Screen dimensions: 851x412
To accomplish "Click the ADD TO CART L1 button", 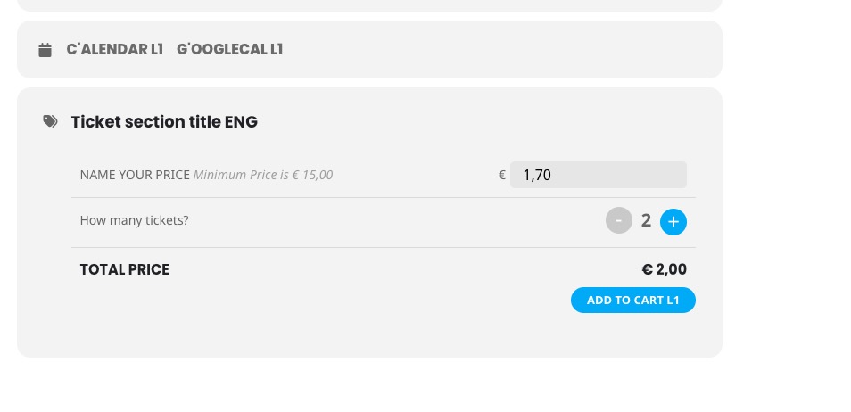I will 632,301.
